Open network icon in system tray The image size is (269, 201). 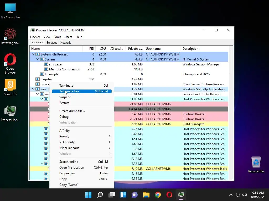coord(238,195)
